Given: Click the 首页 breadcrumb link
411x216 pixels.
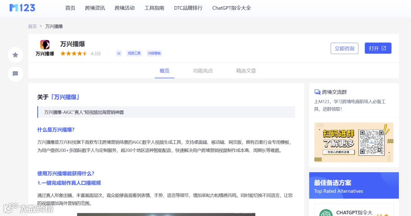Looking at the screenshot, I should point(32,26).
